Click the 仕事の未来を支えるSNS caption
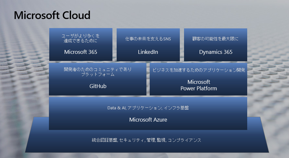 [x=148, y=39]
